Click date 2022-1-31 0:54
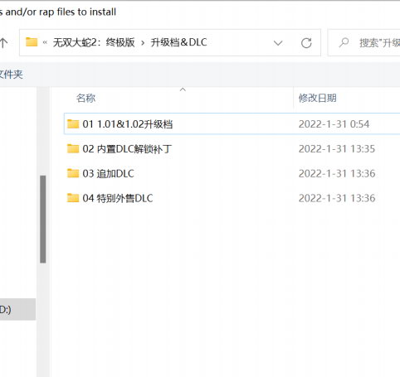 point(334,124)
